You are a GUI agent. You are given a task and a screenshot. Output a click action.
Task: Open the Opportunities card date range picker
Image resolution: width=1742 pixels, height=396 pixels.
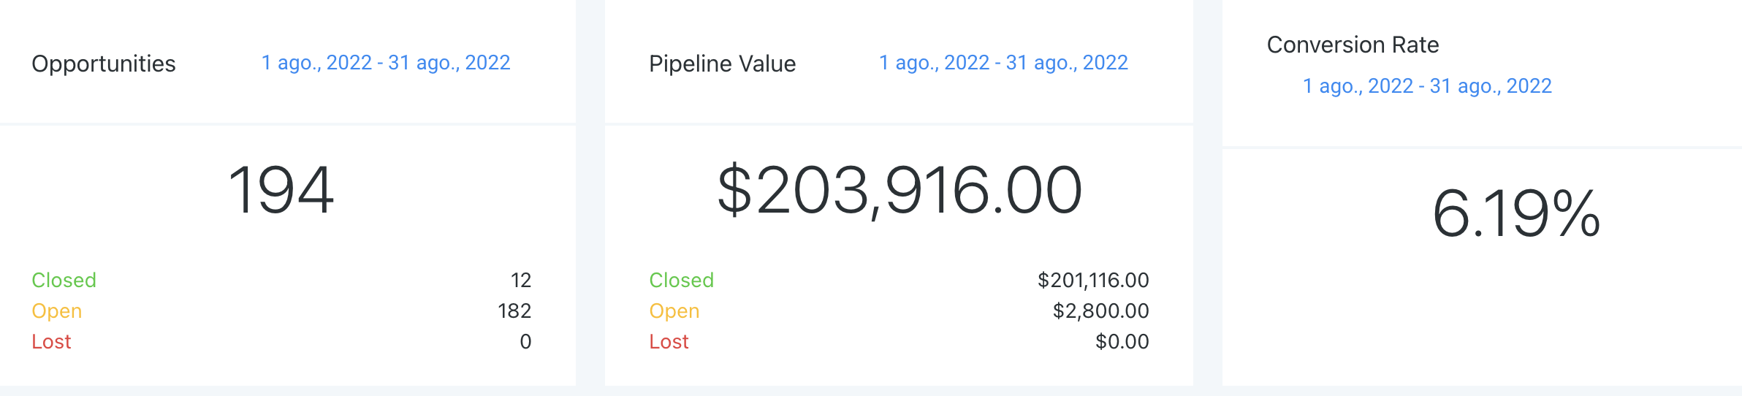(386, 63)
